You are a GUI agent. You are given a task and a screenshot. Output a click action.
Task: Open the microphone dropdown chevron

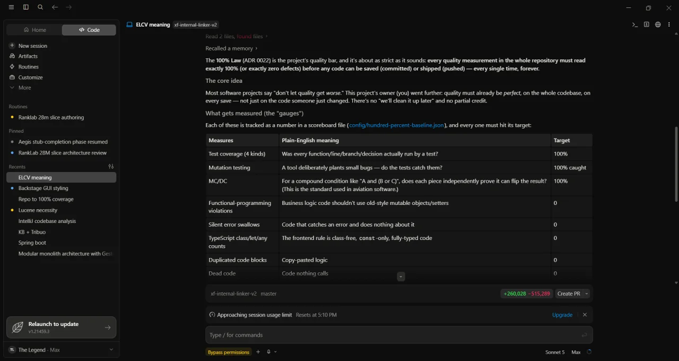[275, 352]
